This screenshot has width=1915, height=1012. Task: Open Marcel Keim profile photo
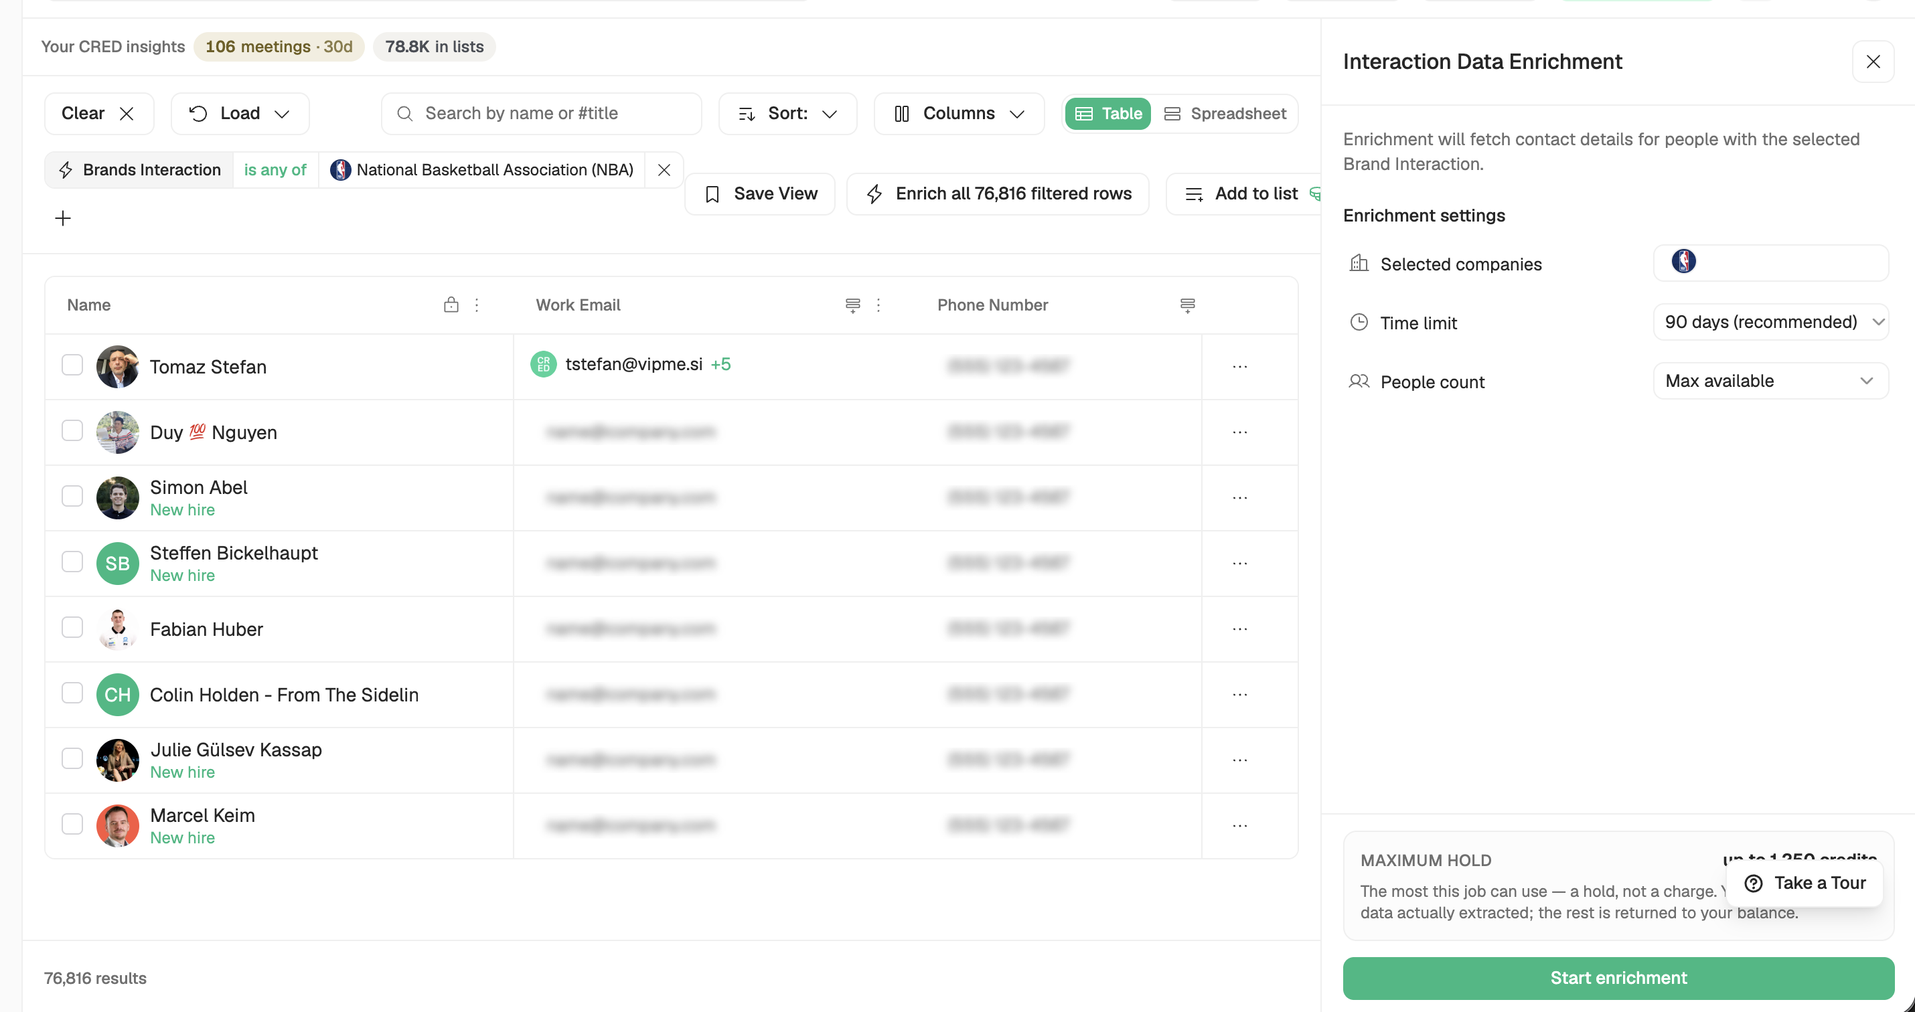click(117, 825)
